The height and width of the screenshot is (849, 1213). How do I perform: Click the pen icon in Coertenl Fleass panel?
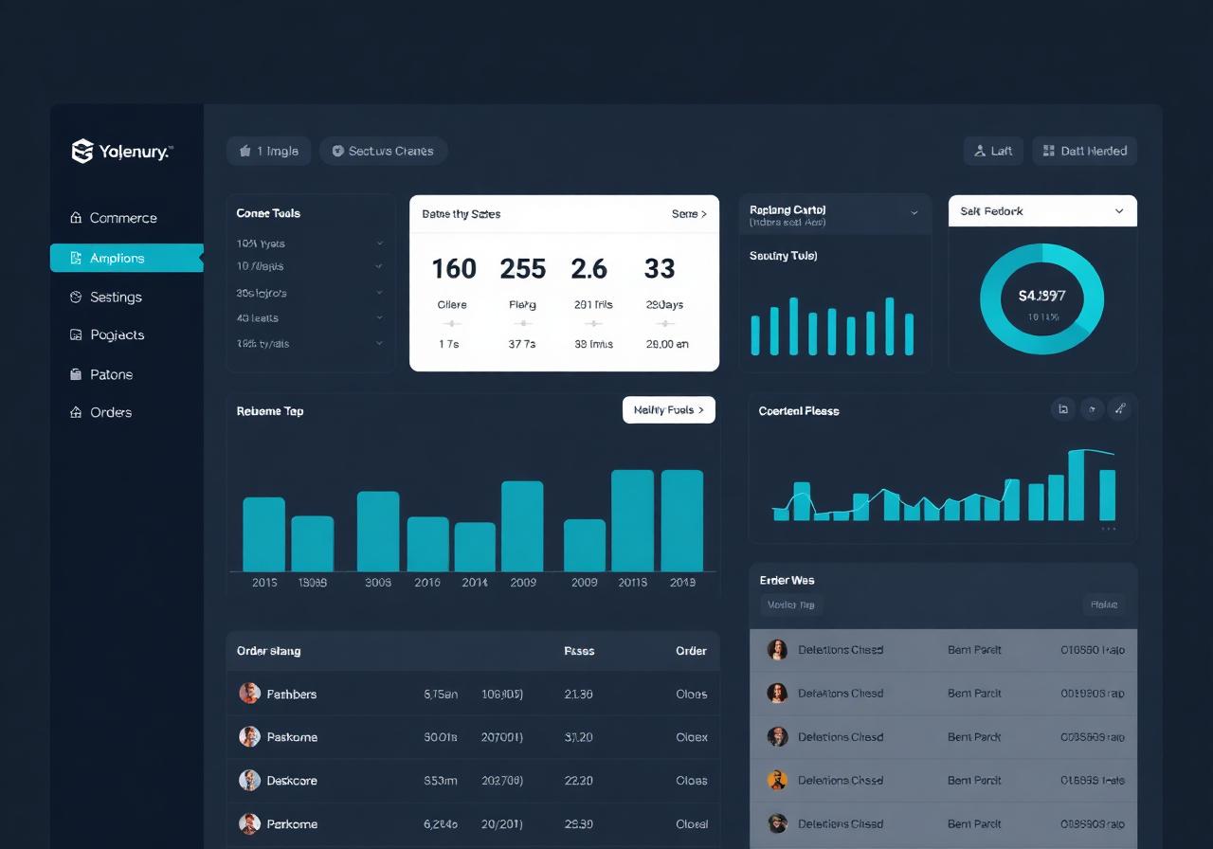coord(1119,409)
